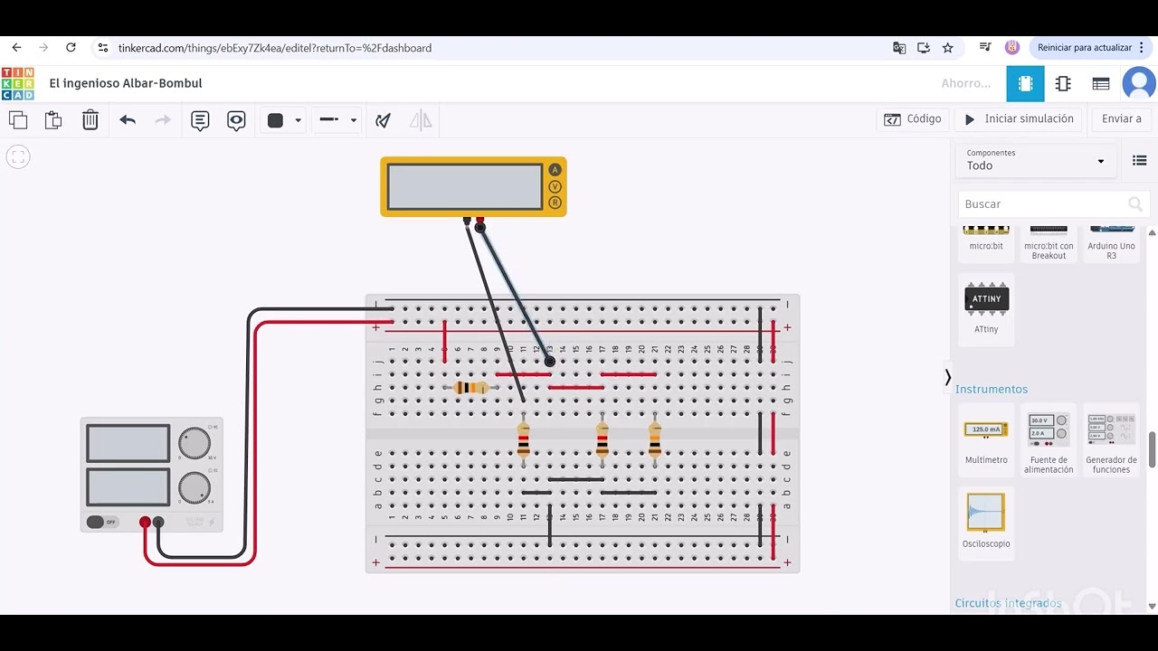Viewport: 1158px width, 651px height.
Task: Click the site info icon in address bar
Action: pos(102,48)
